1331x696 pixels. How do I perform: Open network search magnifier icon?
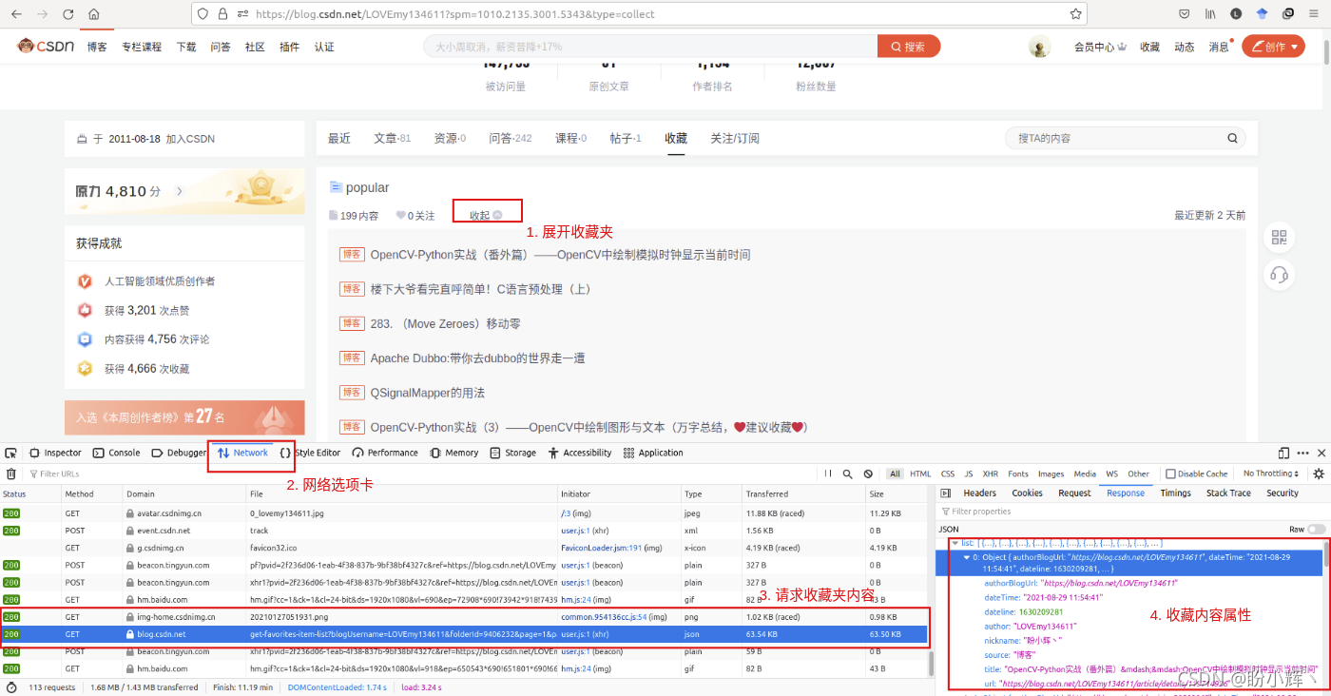(847, 474)
